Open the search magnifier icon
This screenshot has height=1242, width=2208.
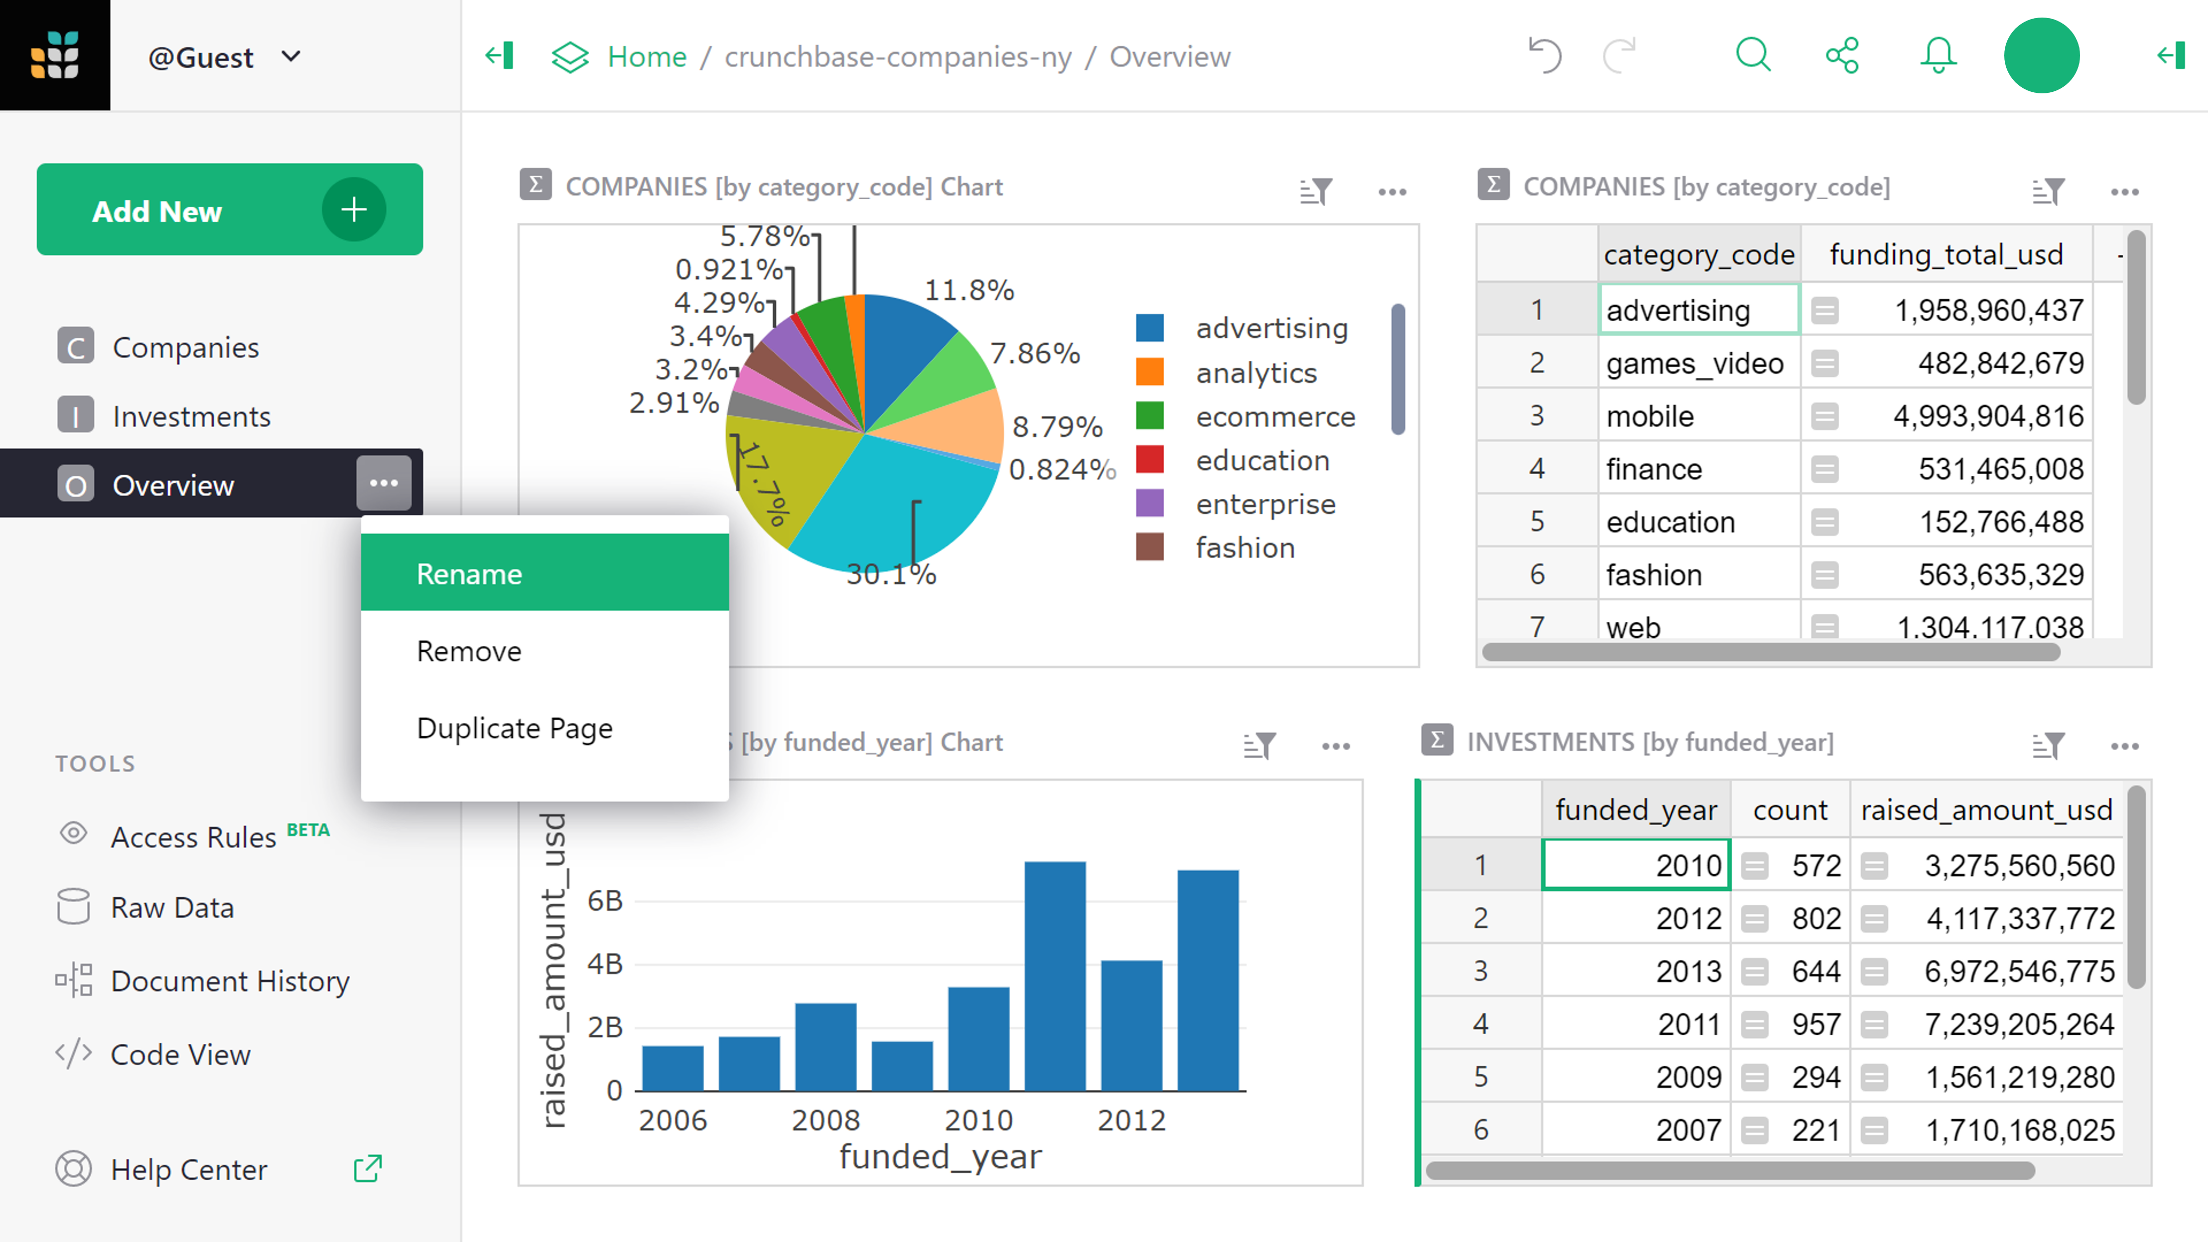(1753, 56)
